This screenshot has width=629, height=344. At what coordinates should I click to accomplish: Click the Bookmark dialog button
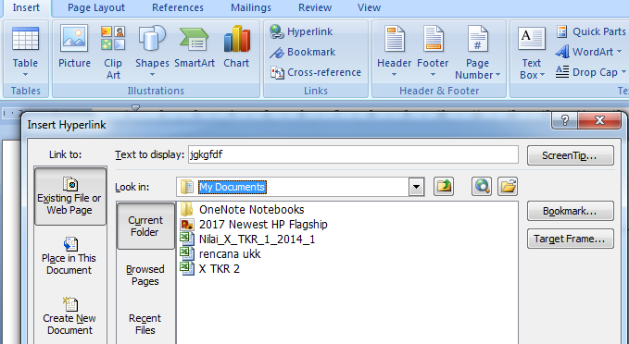click(x=570, y=211)
